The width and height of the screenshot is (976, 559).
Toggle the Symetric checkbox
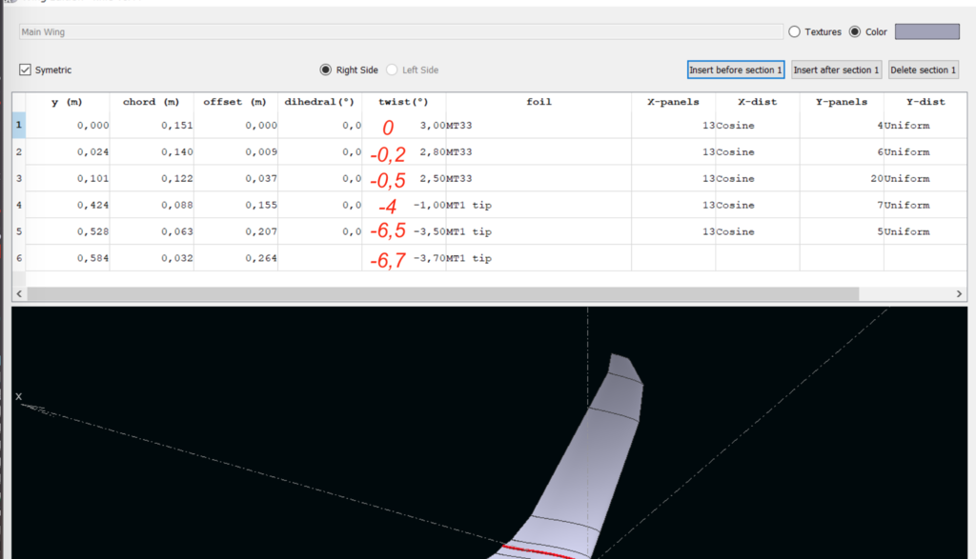pyautogui.click(x=26, y=70)
